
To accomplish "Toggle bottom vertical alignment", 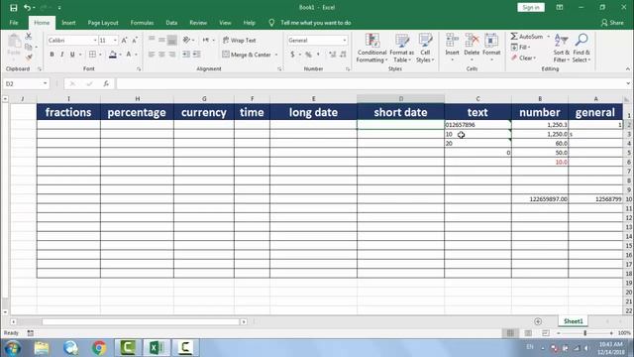I will pos(172,40).
